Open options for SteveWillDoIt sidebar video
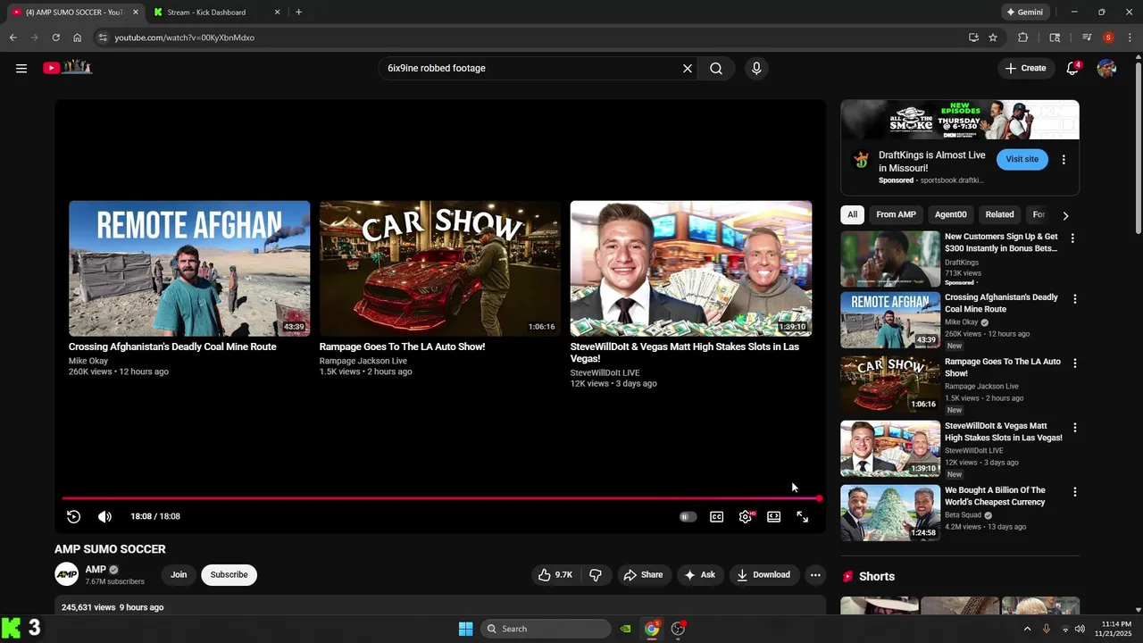 coord(1075,428)
